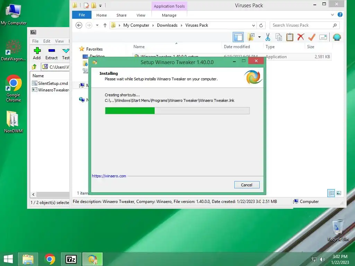
Task: Click the Rename icon in Explorer toolbar
Action: pyautogui.click(x=323, y=37)
